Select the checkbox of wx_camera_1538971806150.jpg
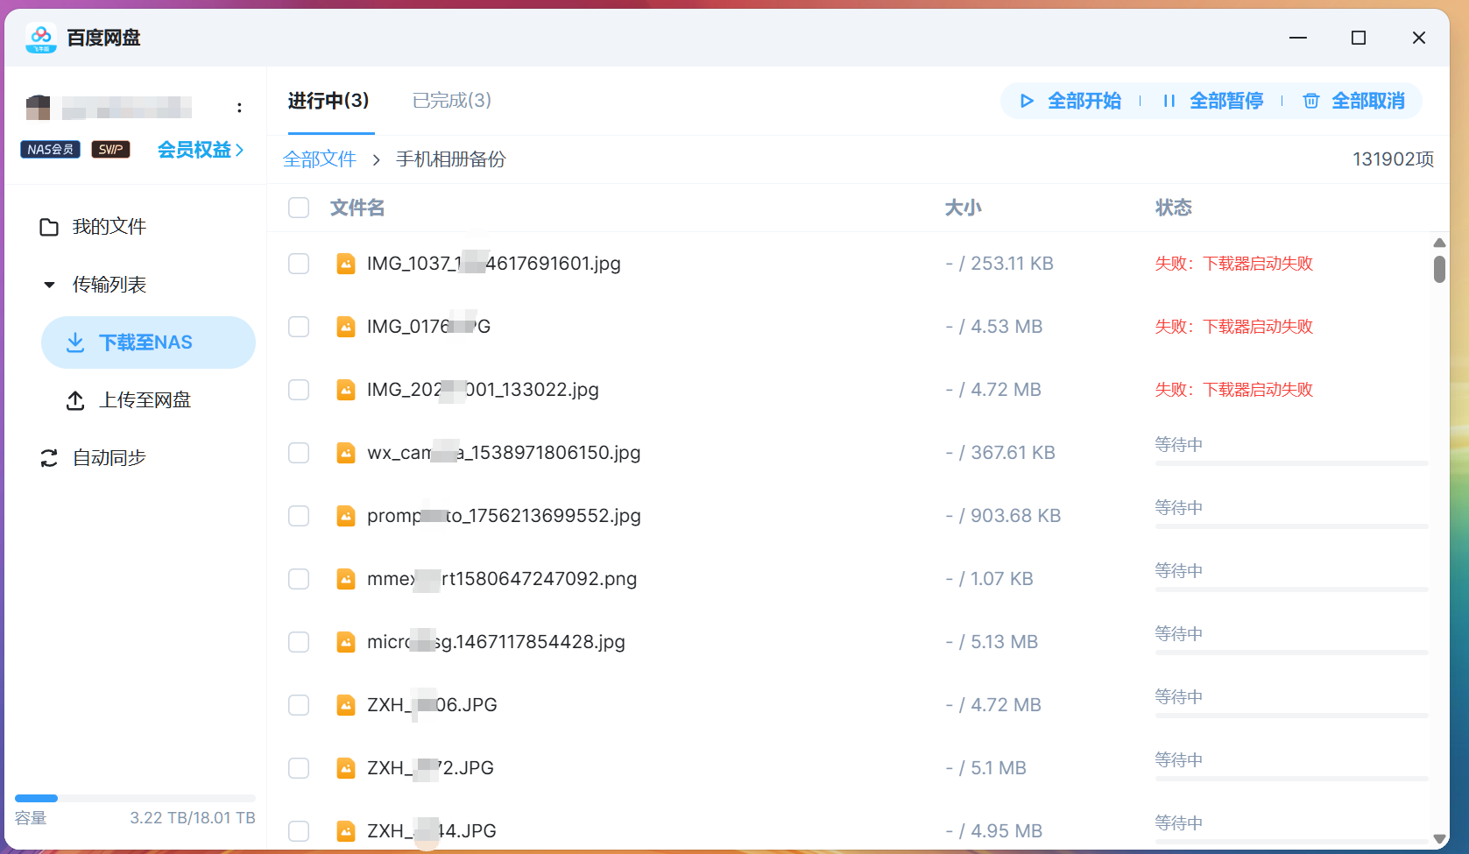The height and width of the screenshot is (854, 1469). (x=299, y=453)
